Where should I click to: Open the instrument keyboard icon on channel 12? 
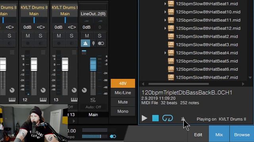[x=43, y=100]
